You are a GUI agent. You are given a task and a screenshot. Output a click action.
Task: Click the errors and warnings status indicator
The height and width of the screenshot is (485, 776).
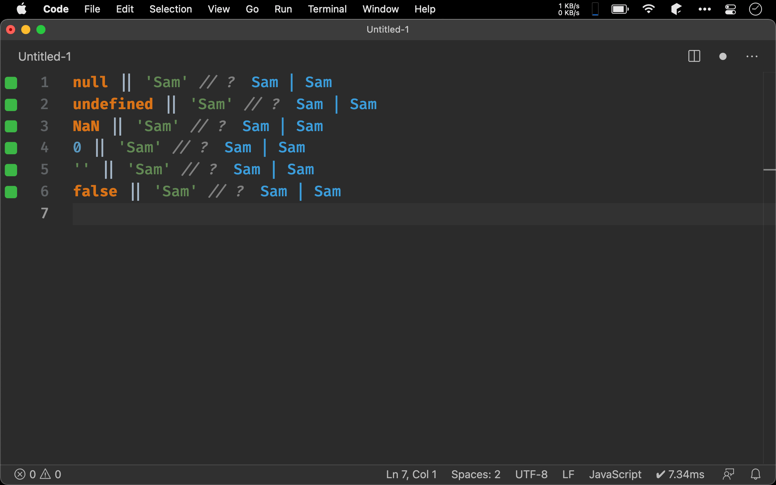click(38, 474)
